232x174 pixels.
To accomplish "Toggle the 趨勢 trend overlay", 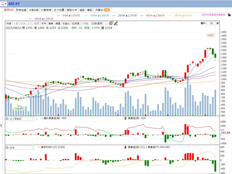I will 51,24.
